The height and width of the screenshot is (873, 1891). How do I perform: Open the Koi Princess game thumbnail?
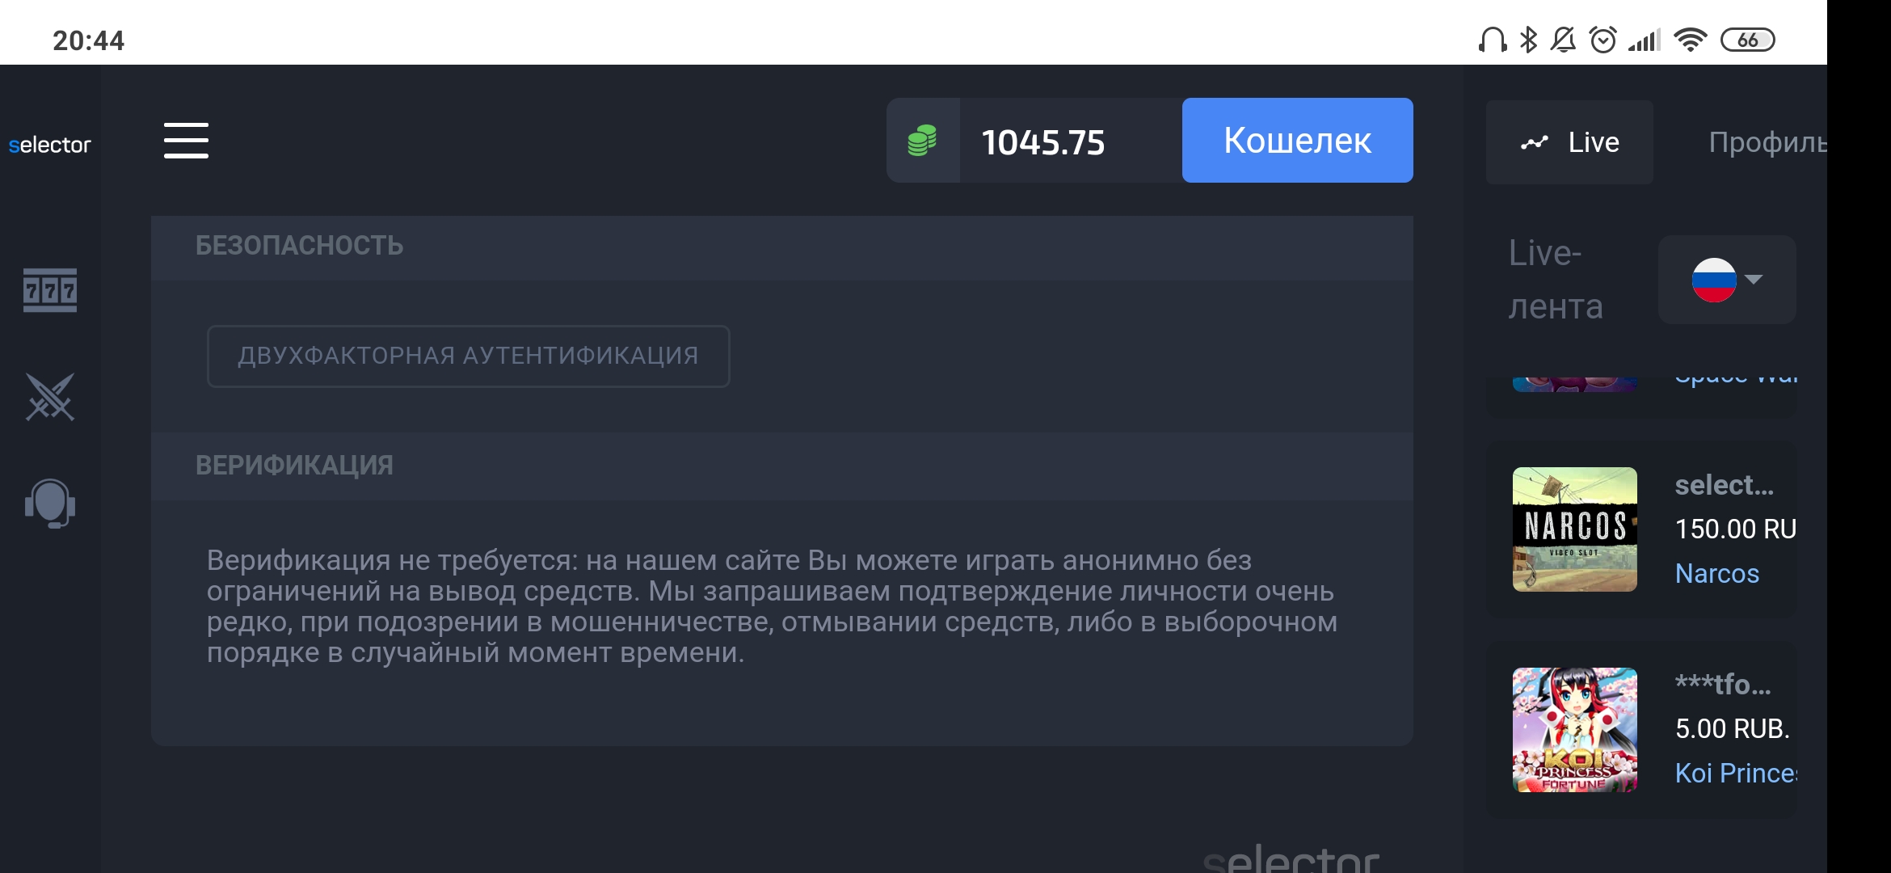1574,729
